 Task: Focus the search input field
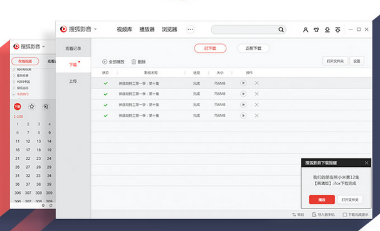point(245,30)
